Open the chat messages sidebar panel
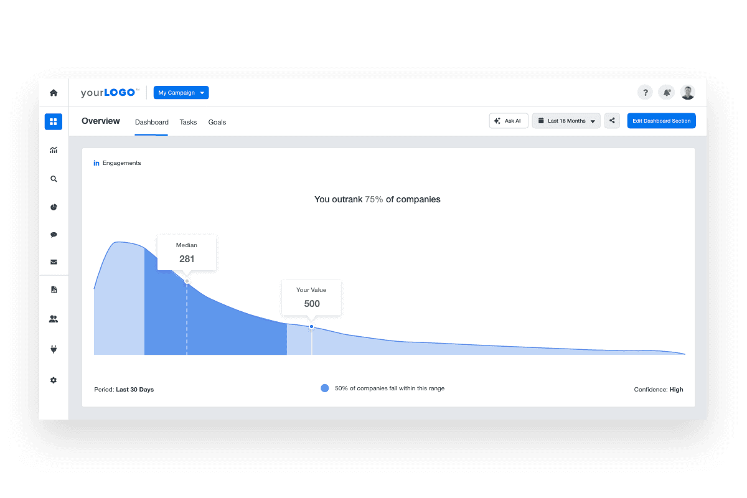 54,235
